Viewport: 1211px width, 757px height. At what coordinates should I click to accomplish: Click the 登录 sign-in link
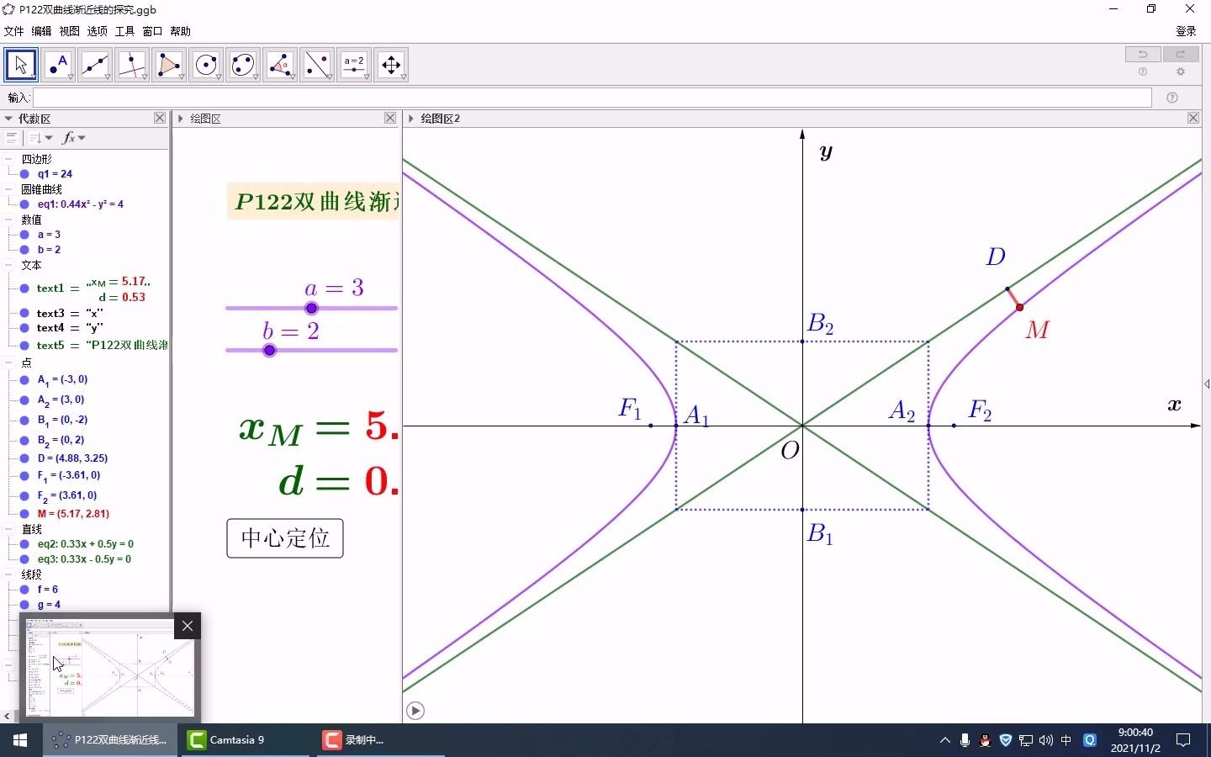pyautogui.click(x=1186, y=31)
